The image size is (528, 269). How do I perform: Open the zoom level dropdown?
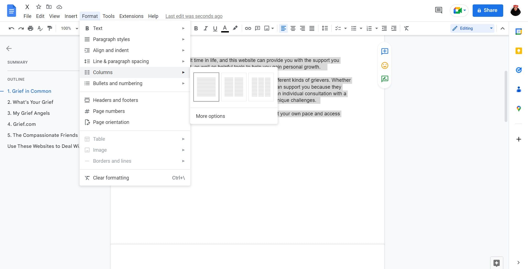click(69, 28)
